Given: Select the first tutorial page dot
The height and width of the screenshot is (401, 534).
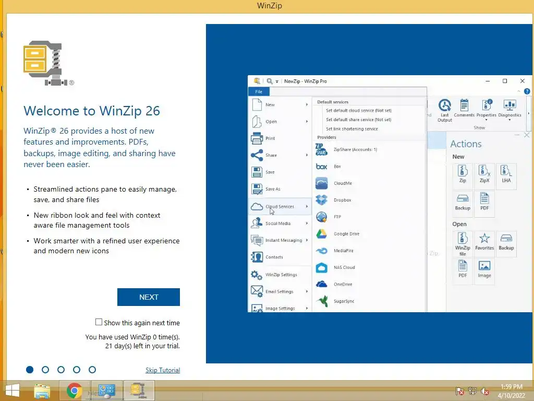Looking at the screenshot, I should tap(30, 370).
